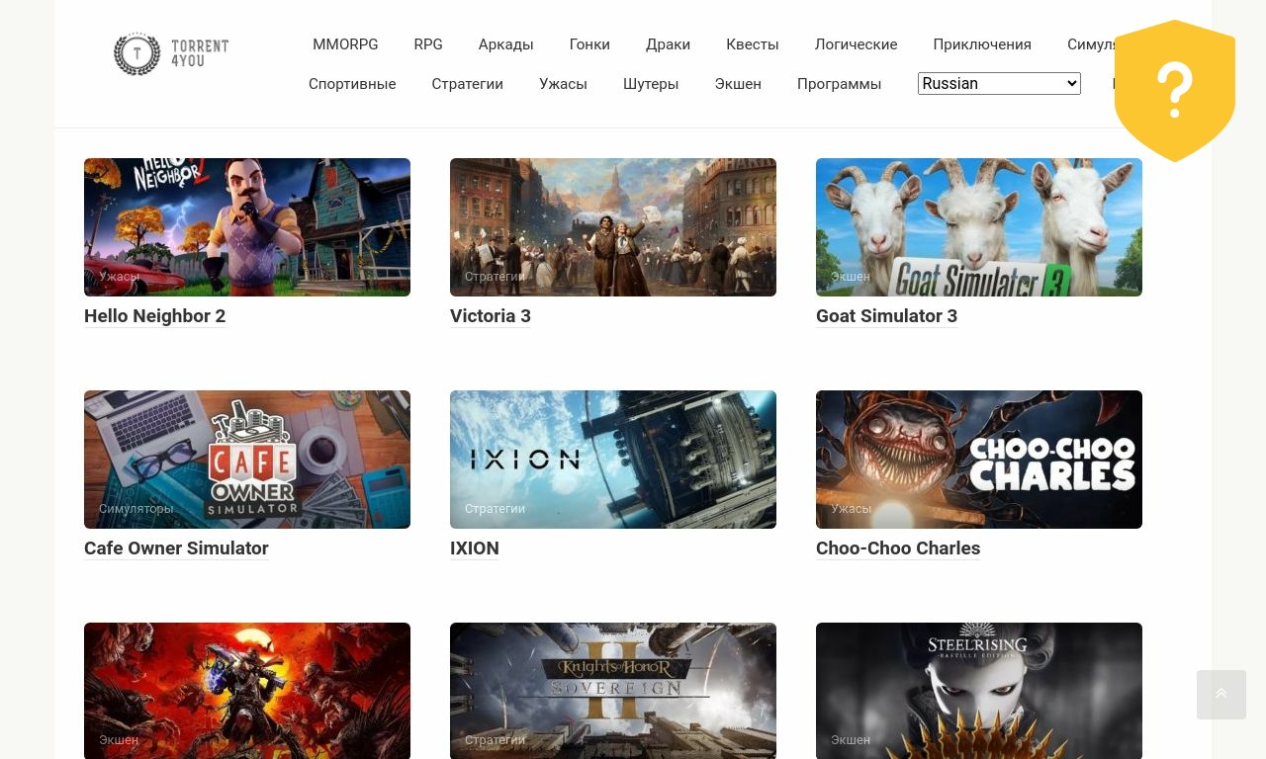This screenshot has height=759, width=1266.
Task: Open the IXION title link
Action: (475, 548)
